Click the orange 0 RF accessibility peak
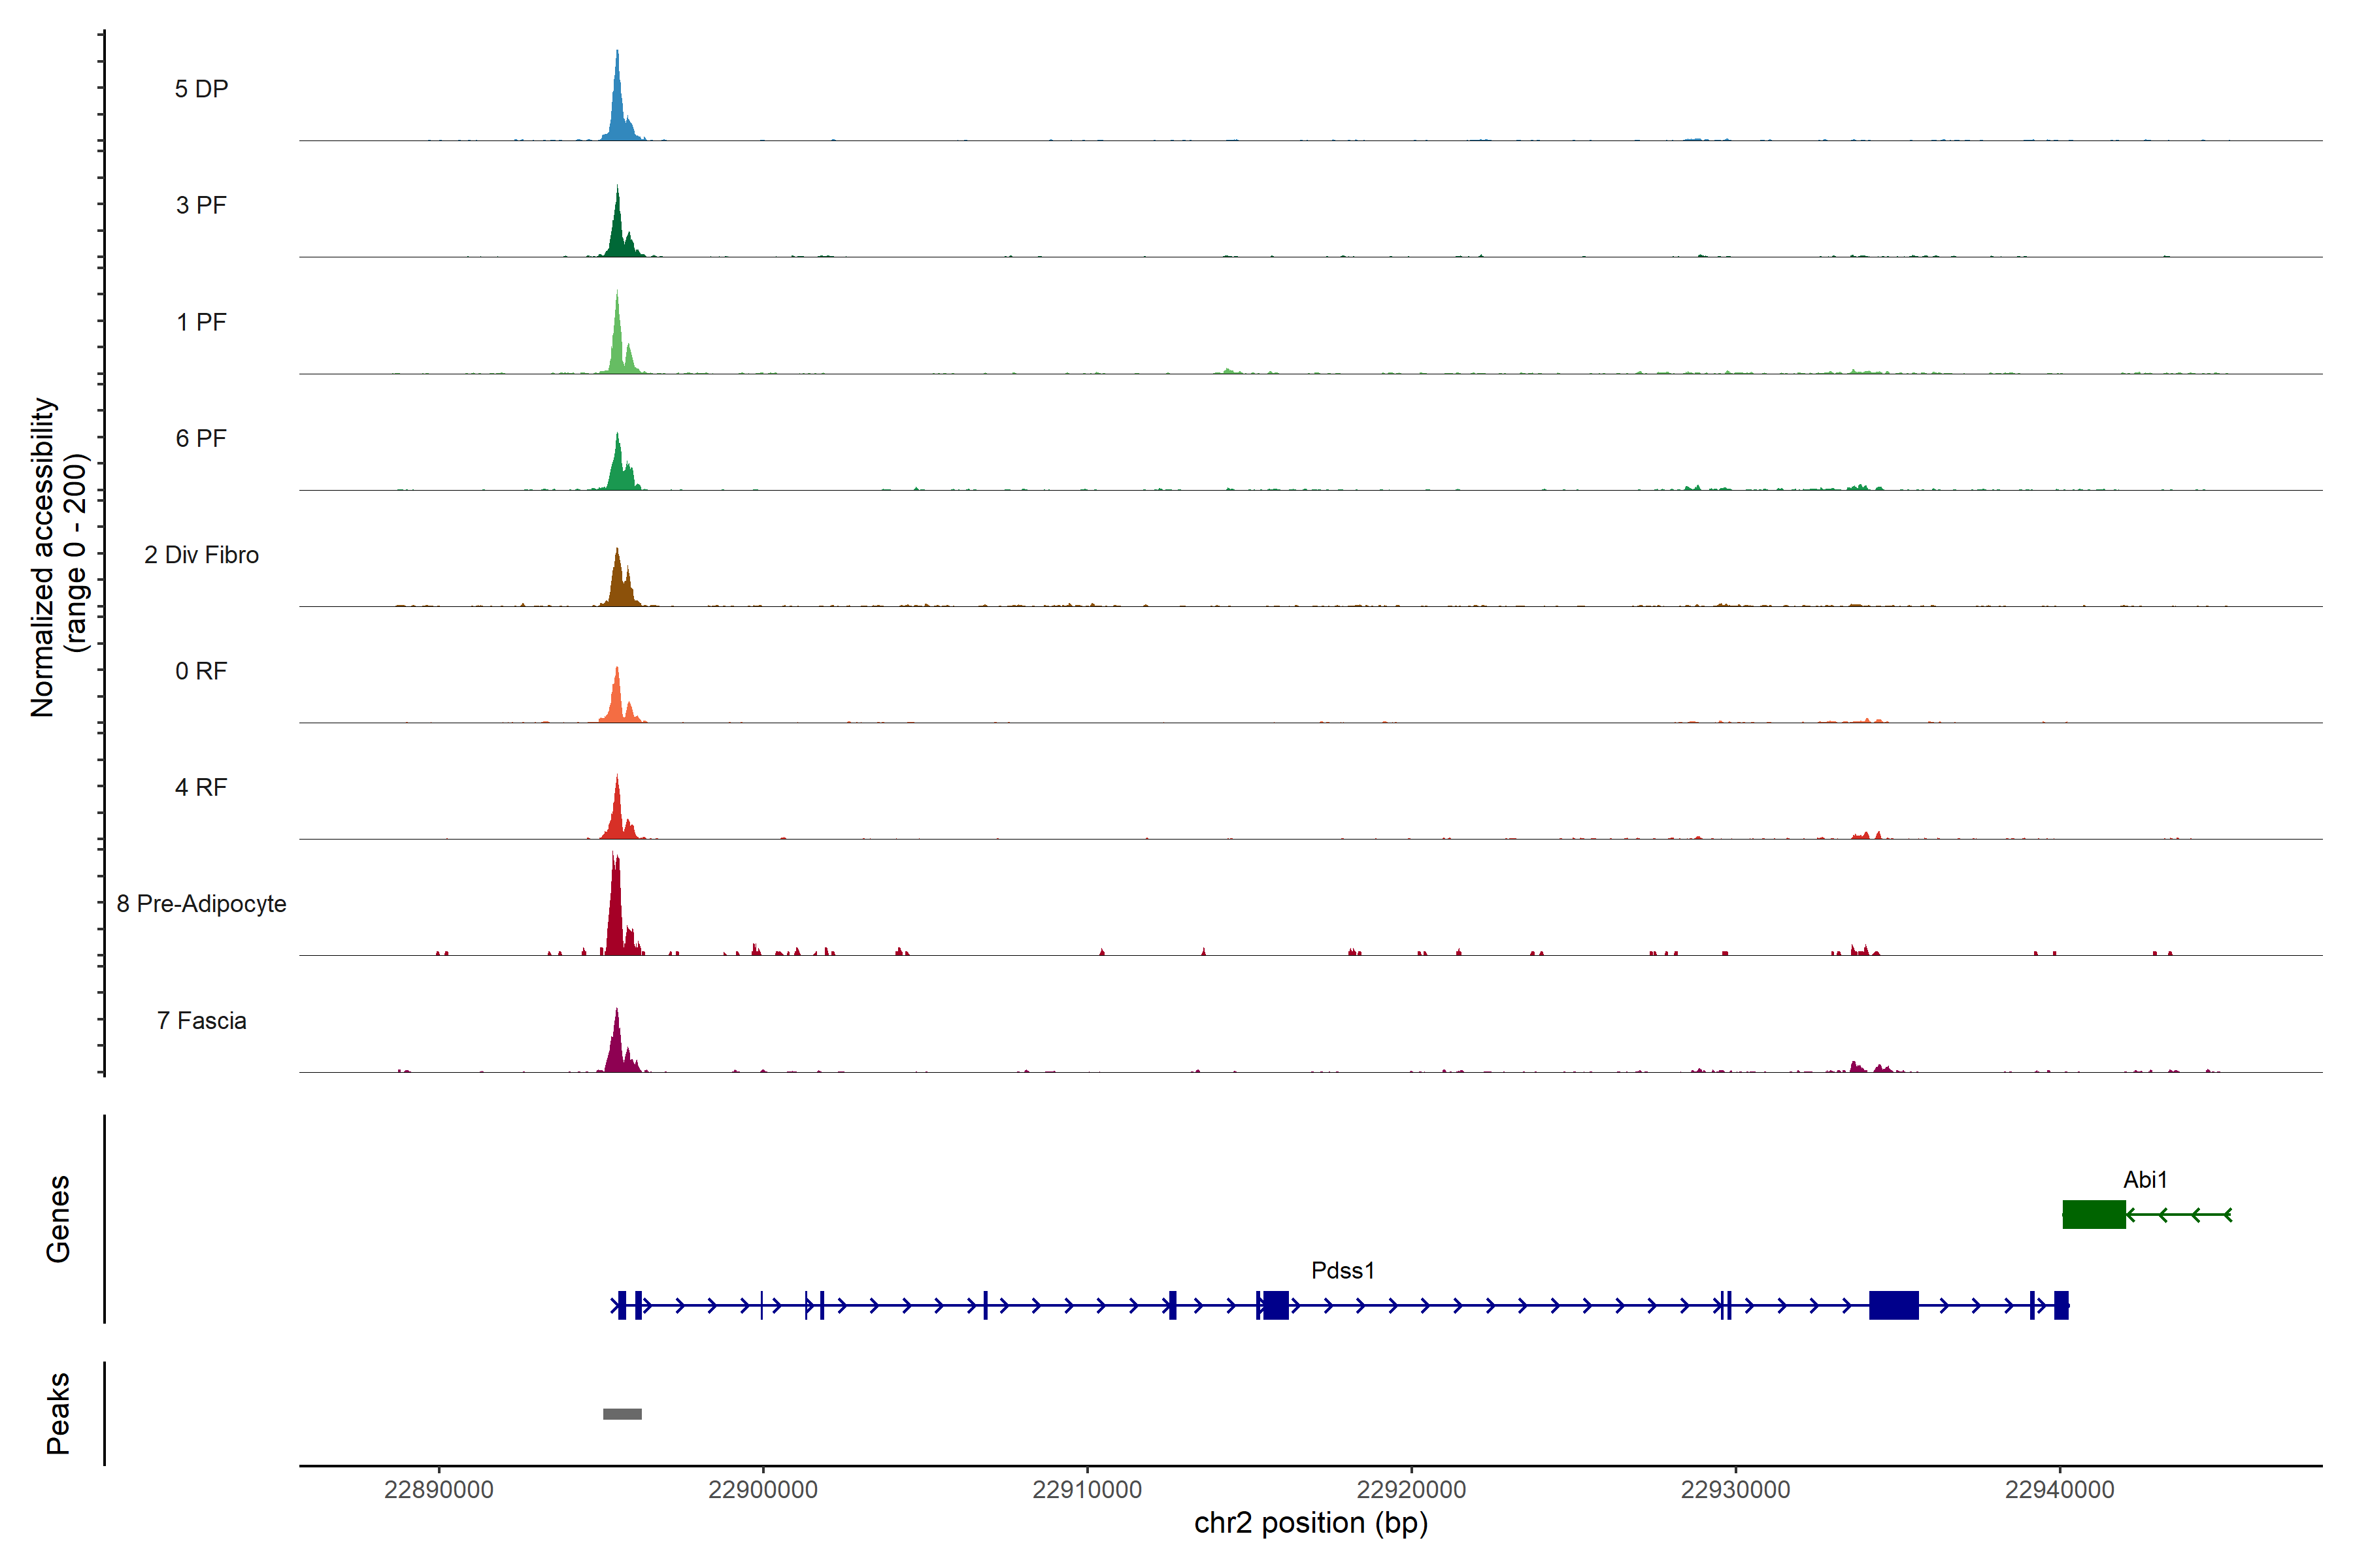 click(617, 700)
